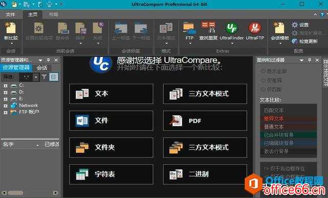Screen dimensions: 328x198
Task: Open 图例和过滤器 panel options dropdown arrow
Action: [x=301, y=61]
